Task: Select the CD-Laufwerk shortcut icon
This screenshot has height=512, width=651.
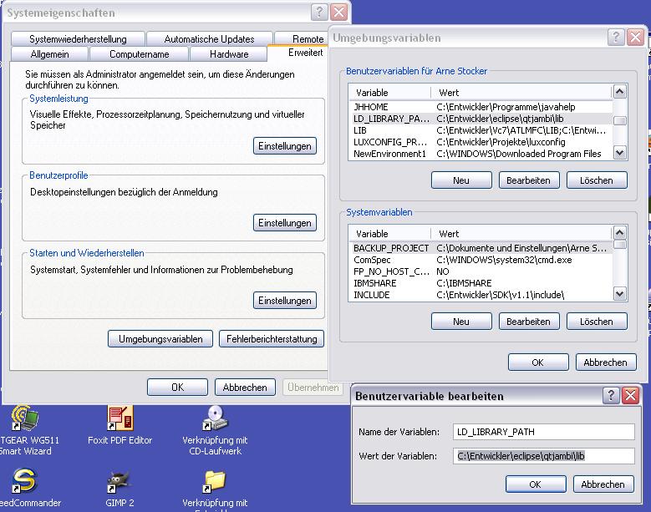Action: 215,418
